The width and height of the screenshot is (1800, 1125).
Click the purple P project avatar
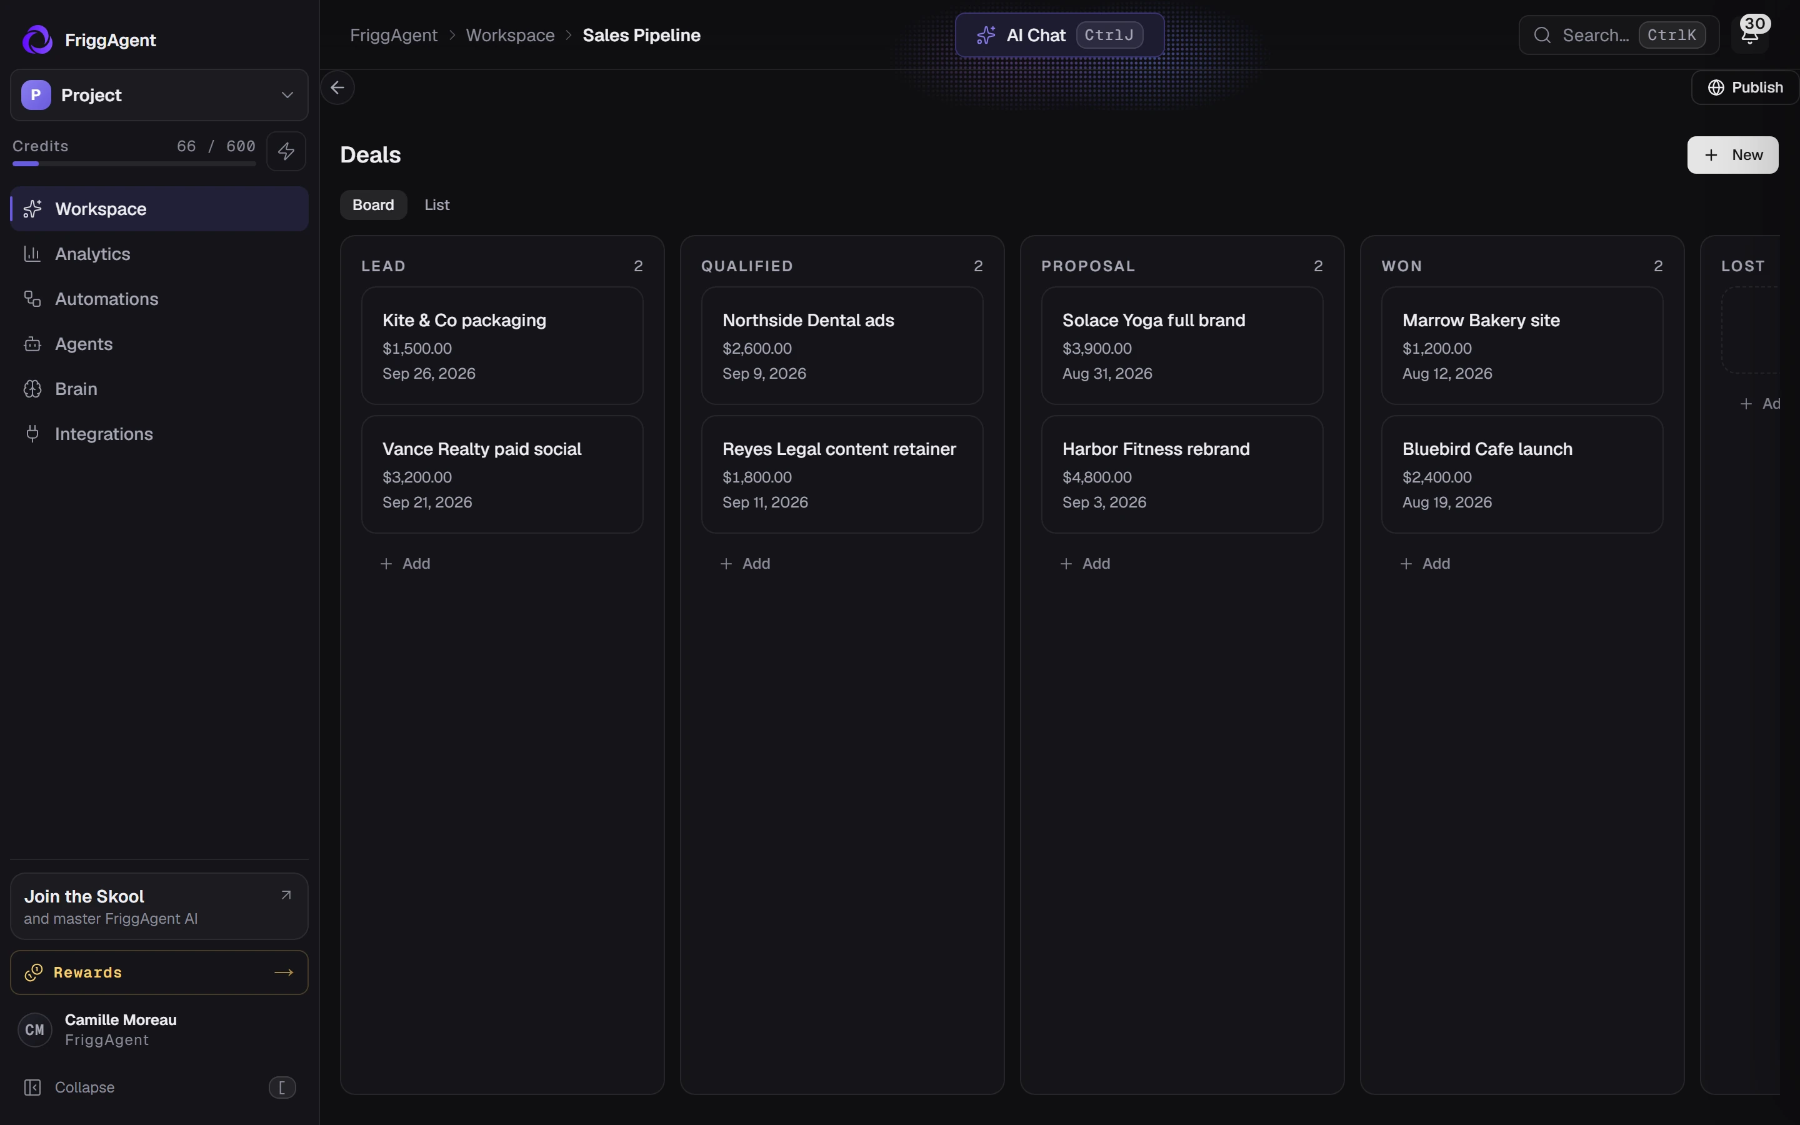pos(36,95)
